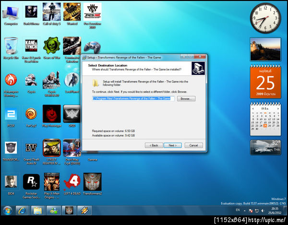288x225 pixels.
Task: Select Play X-Men Origins icon
Action: pos(52,186)
